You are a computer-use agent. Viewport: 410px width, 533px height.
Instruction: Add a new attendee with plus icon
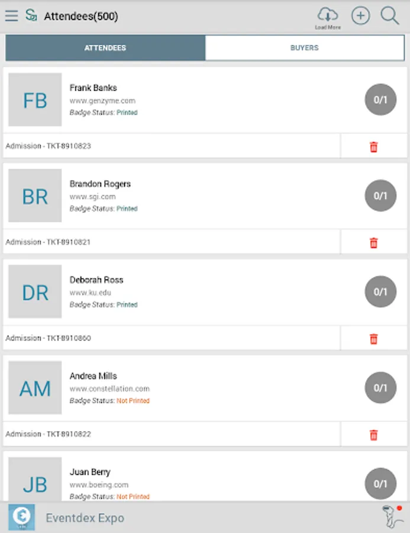[360, 16]
